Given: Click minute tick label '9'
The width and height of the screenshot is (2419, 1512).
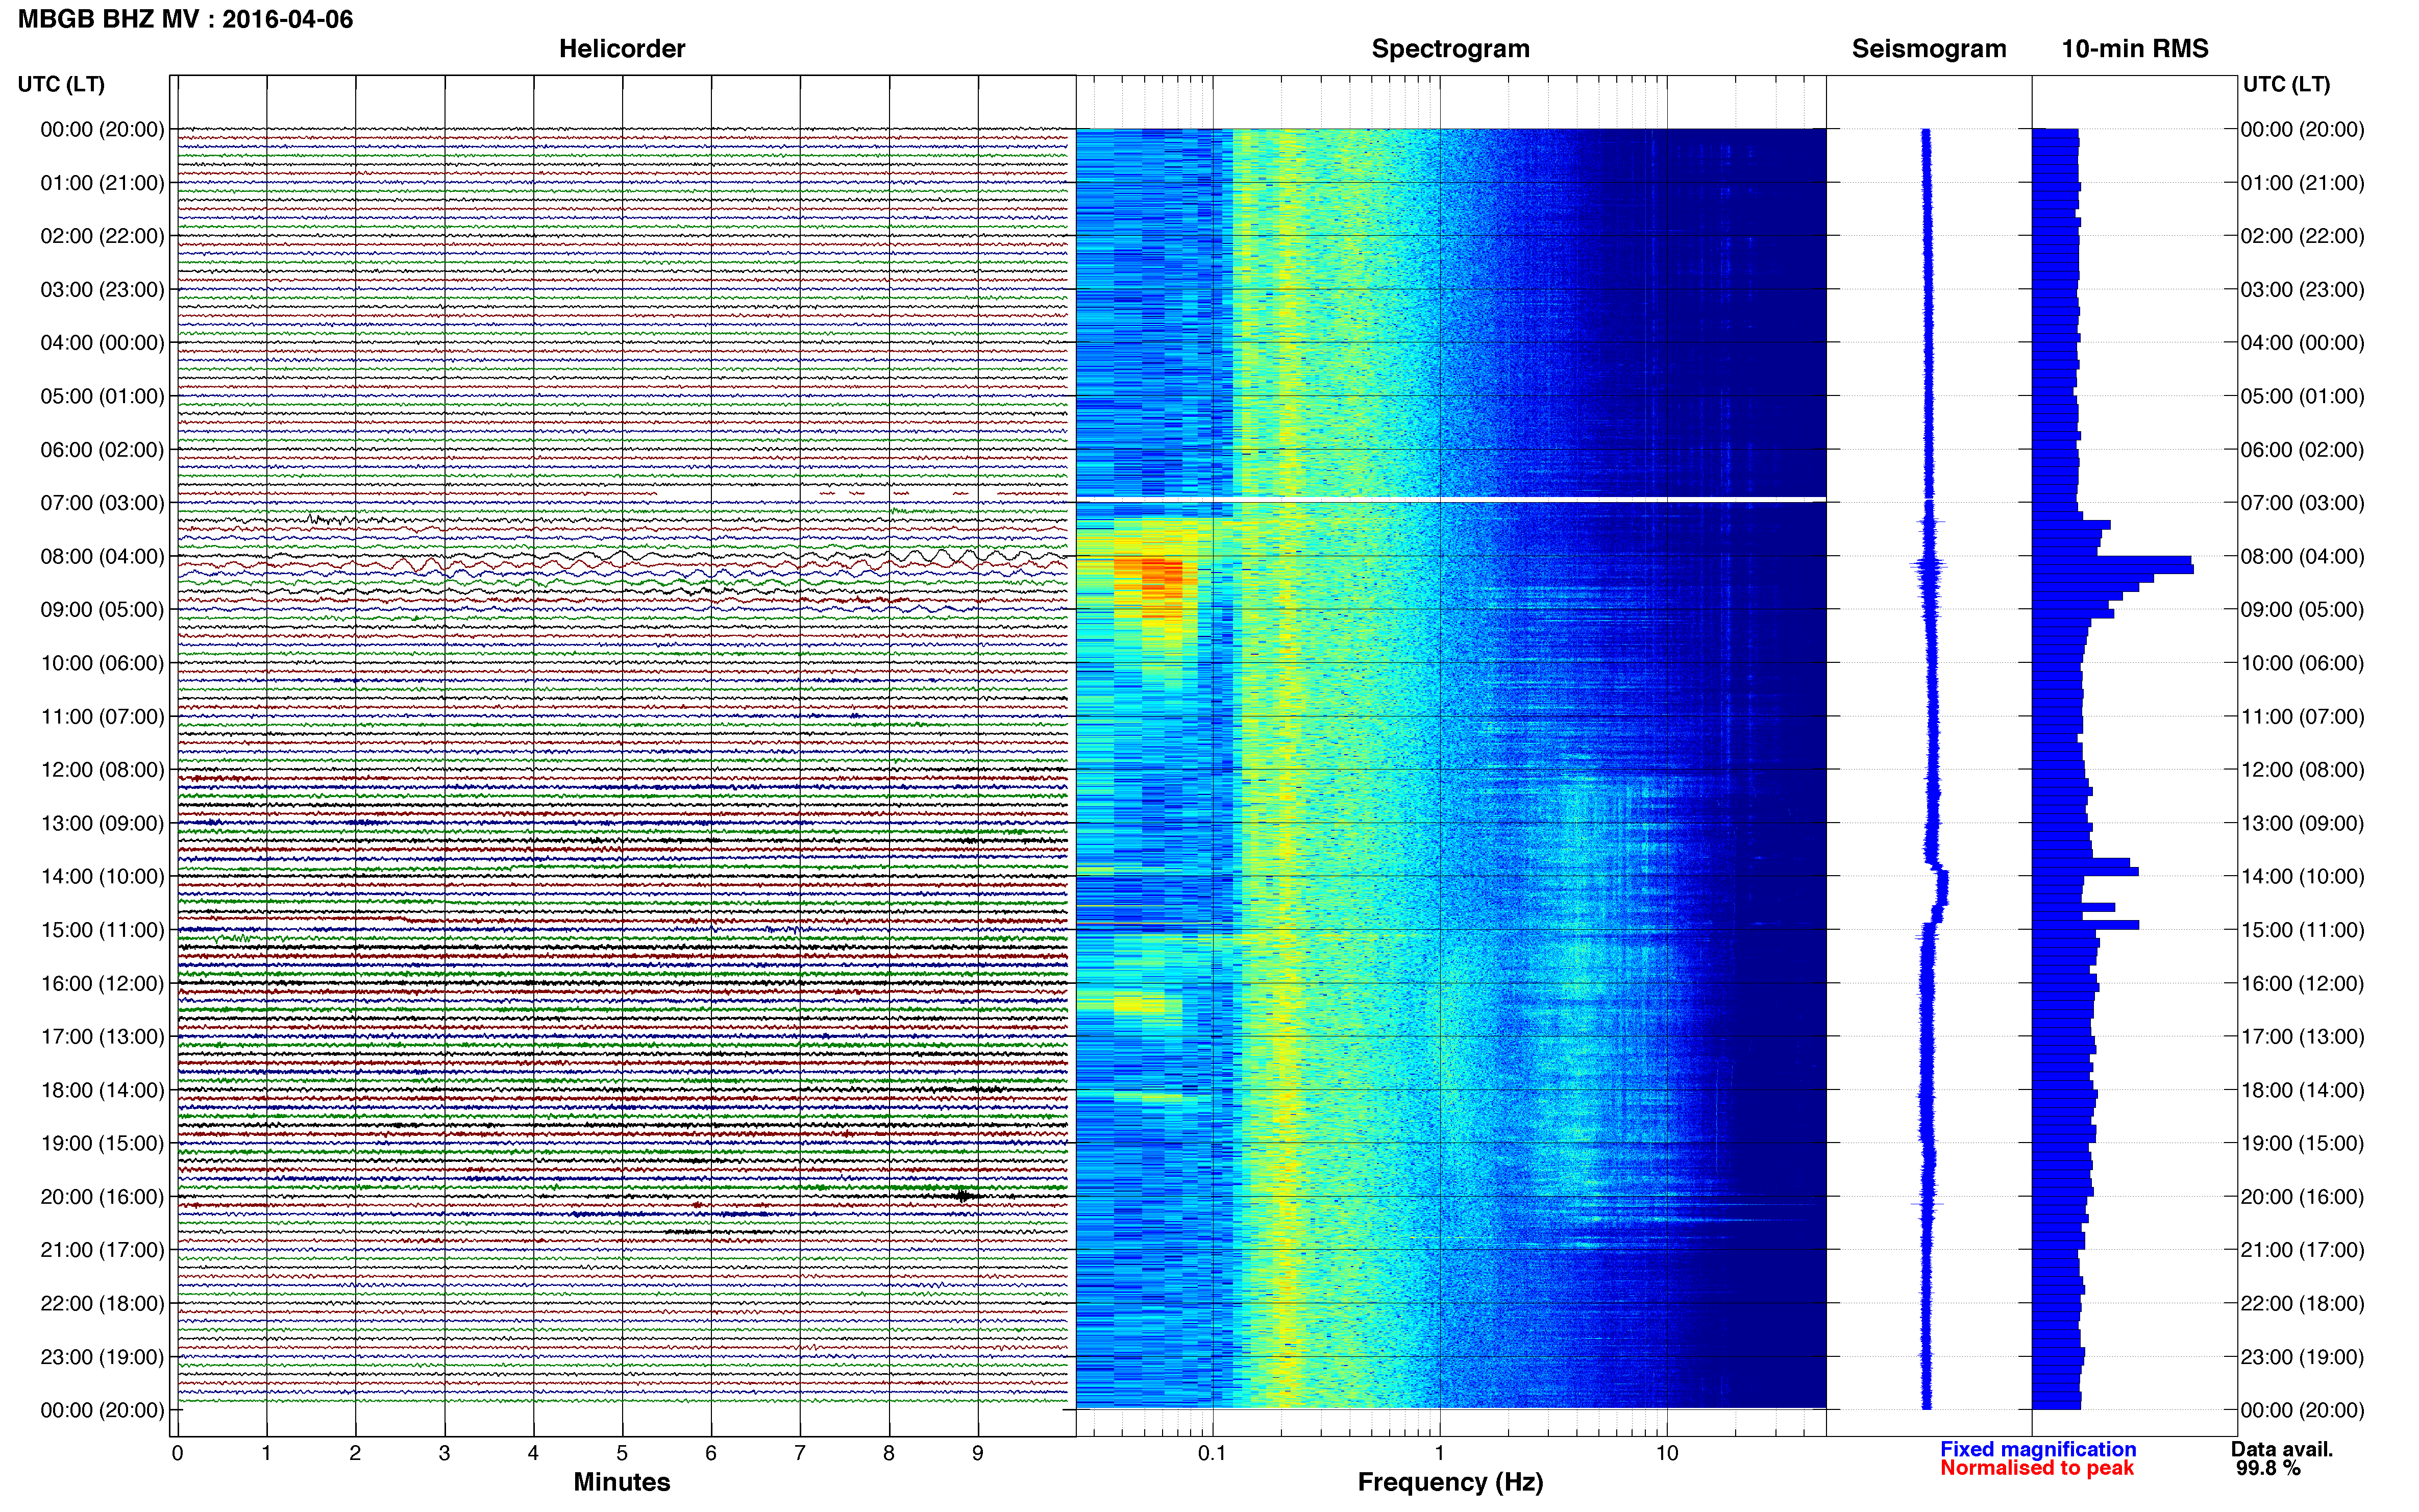Looking at the screenshot, I should click(978, 1453).
